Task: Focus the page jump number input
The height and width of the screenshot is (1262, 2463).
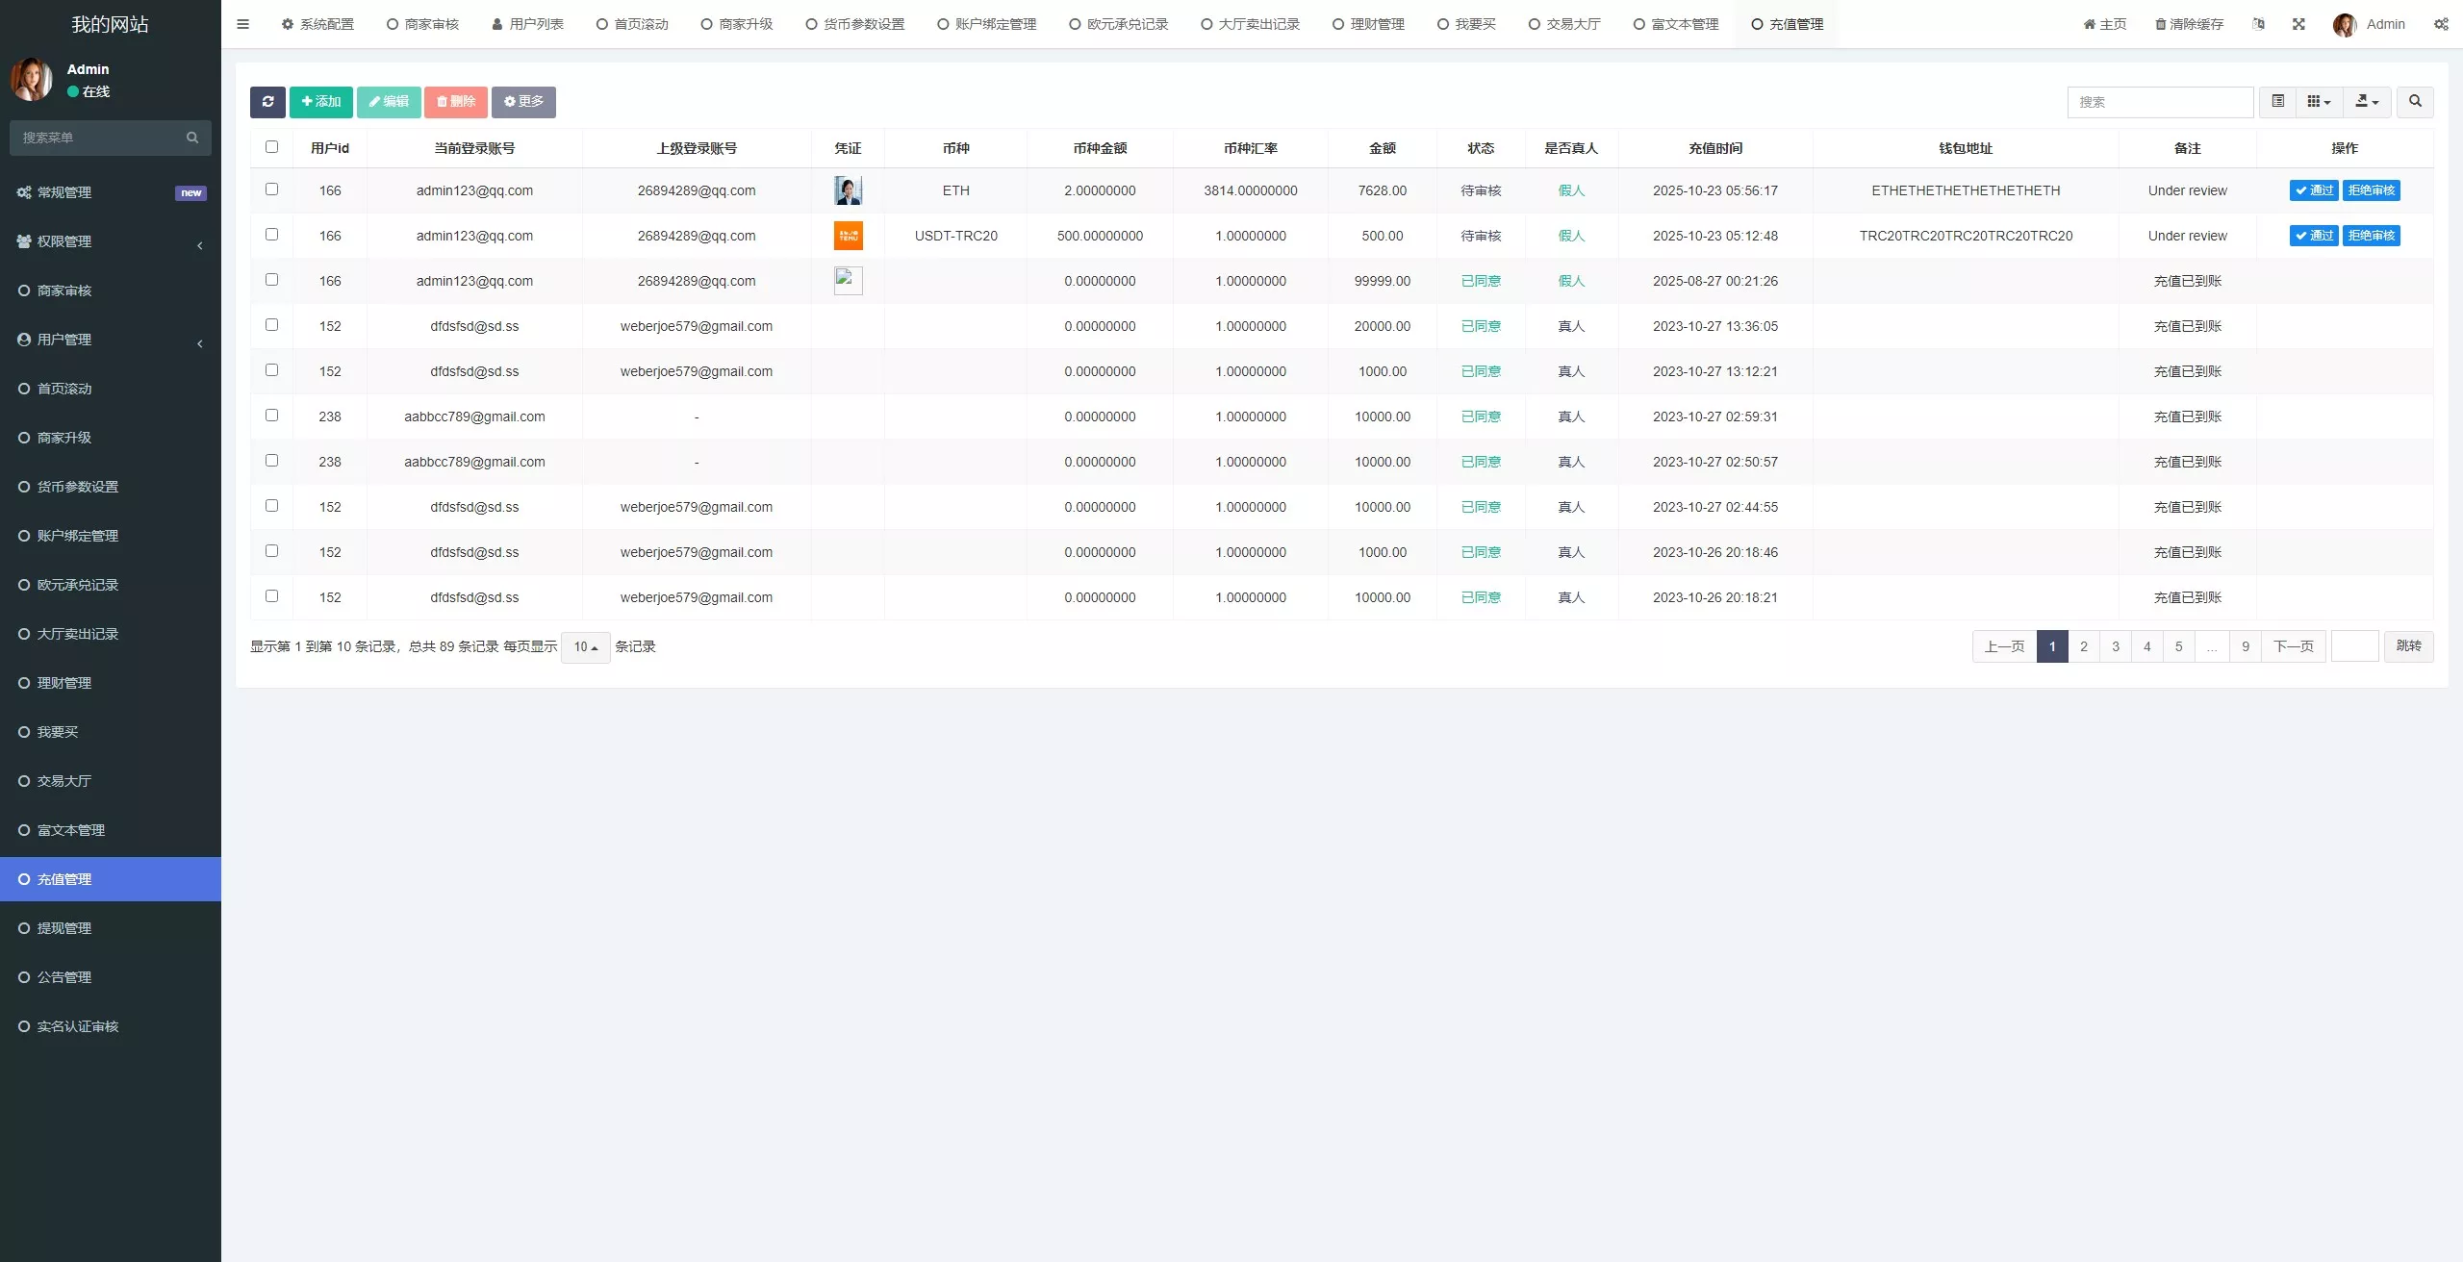Action: pyautogui.click(x=2354, y=646)
